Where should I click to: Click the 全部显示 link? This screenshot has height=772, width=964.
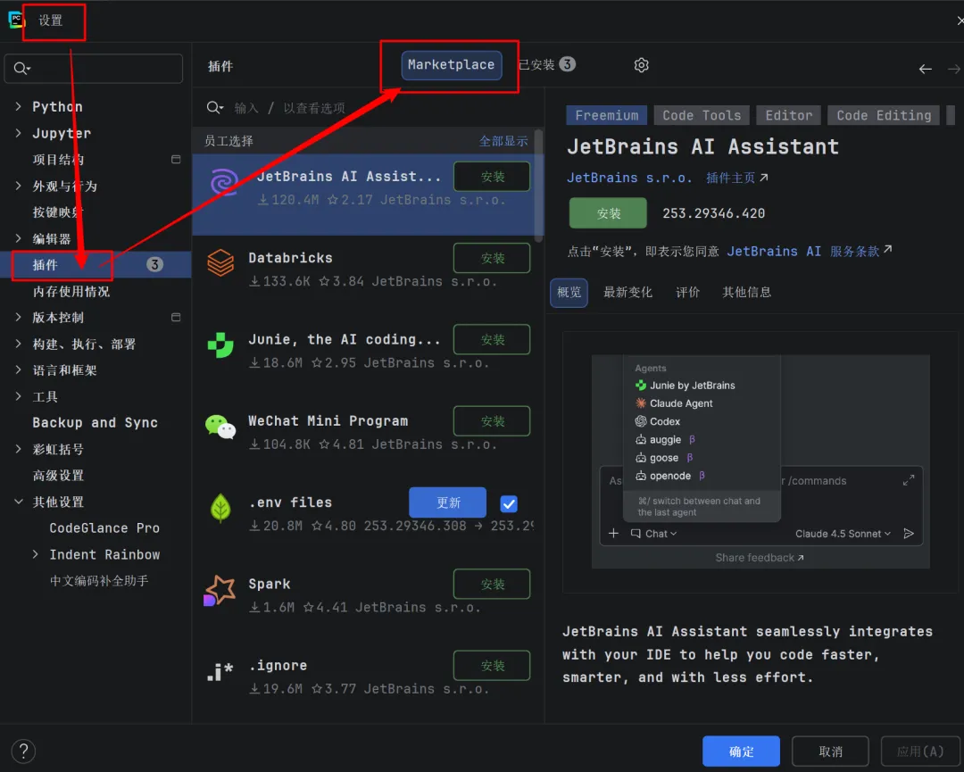point(503,141)
